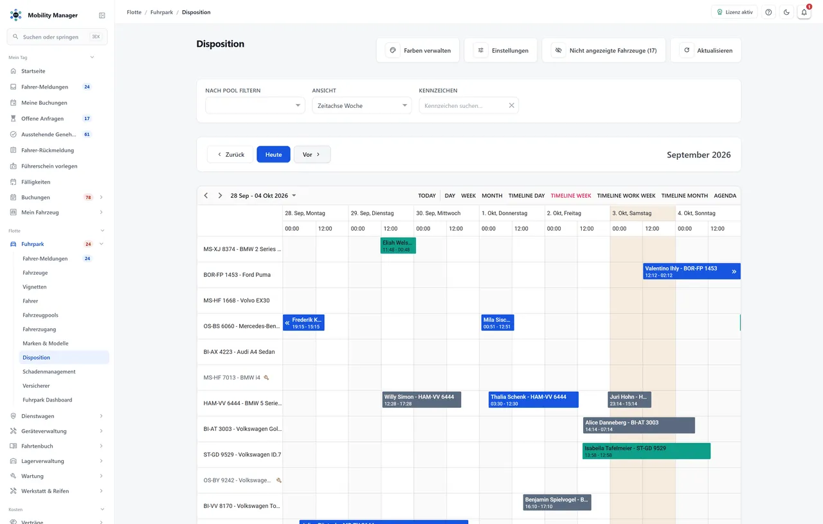Click the Fahrer-Meldungen icon under Mein Tag
Screen dimensions: 823x524
tap(14, 87)
